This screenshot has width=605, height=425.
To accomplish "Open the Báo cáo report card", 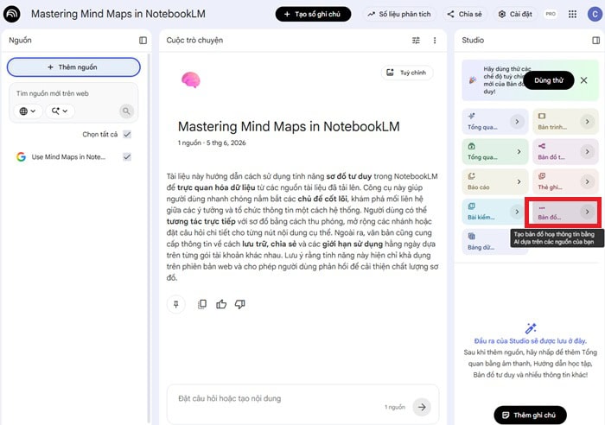I will pos(495,181).
